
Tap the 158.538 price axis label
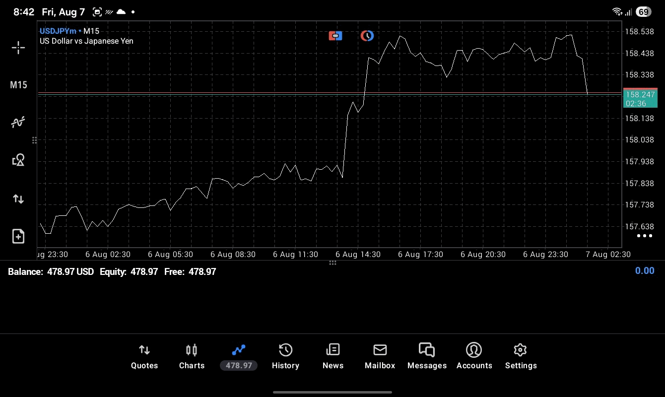[639, 31]
